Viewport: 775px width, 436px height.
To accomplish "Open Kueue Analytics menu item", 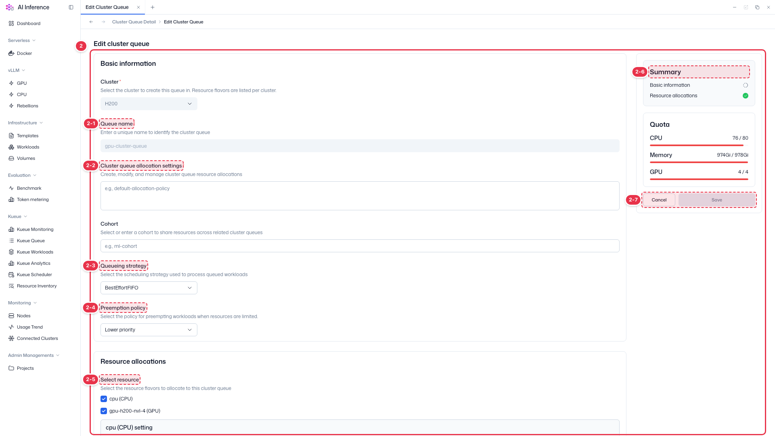I will (34, 263).
